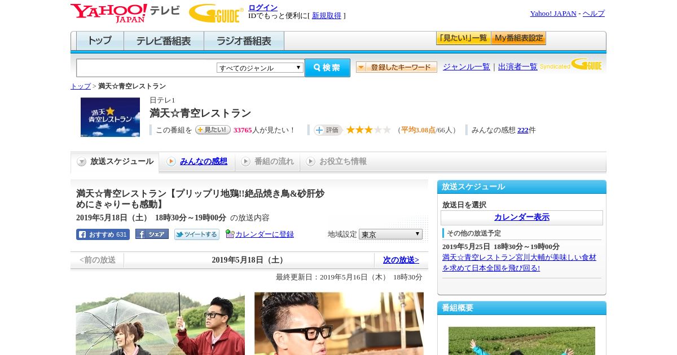This screenshot has width=677, height=355.
Task: Click the blue 検索 search button
Action: tap(327, 68)
